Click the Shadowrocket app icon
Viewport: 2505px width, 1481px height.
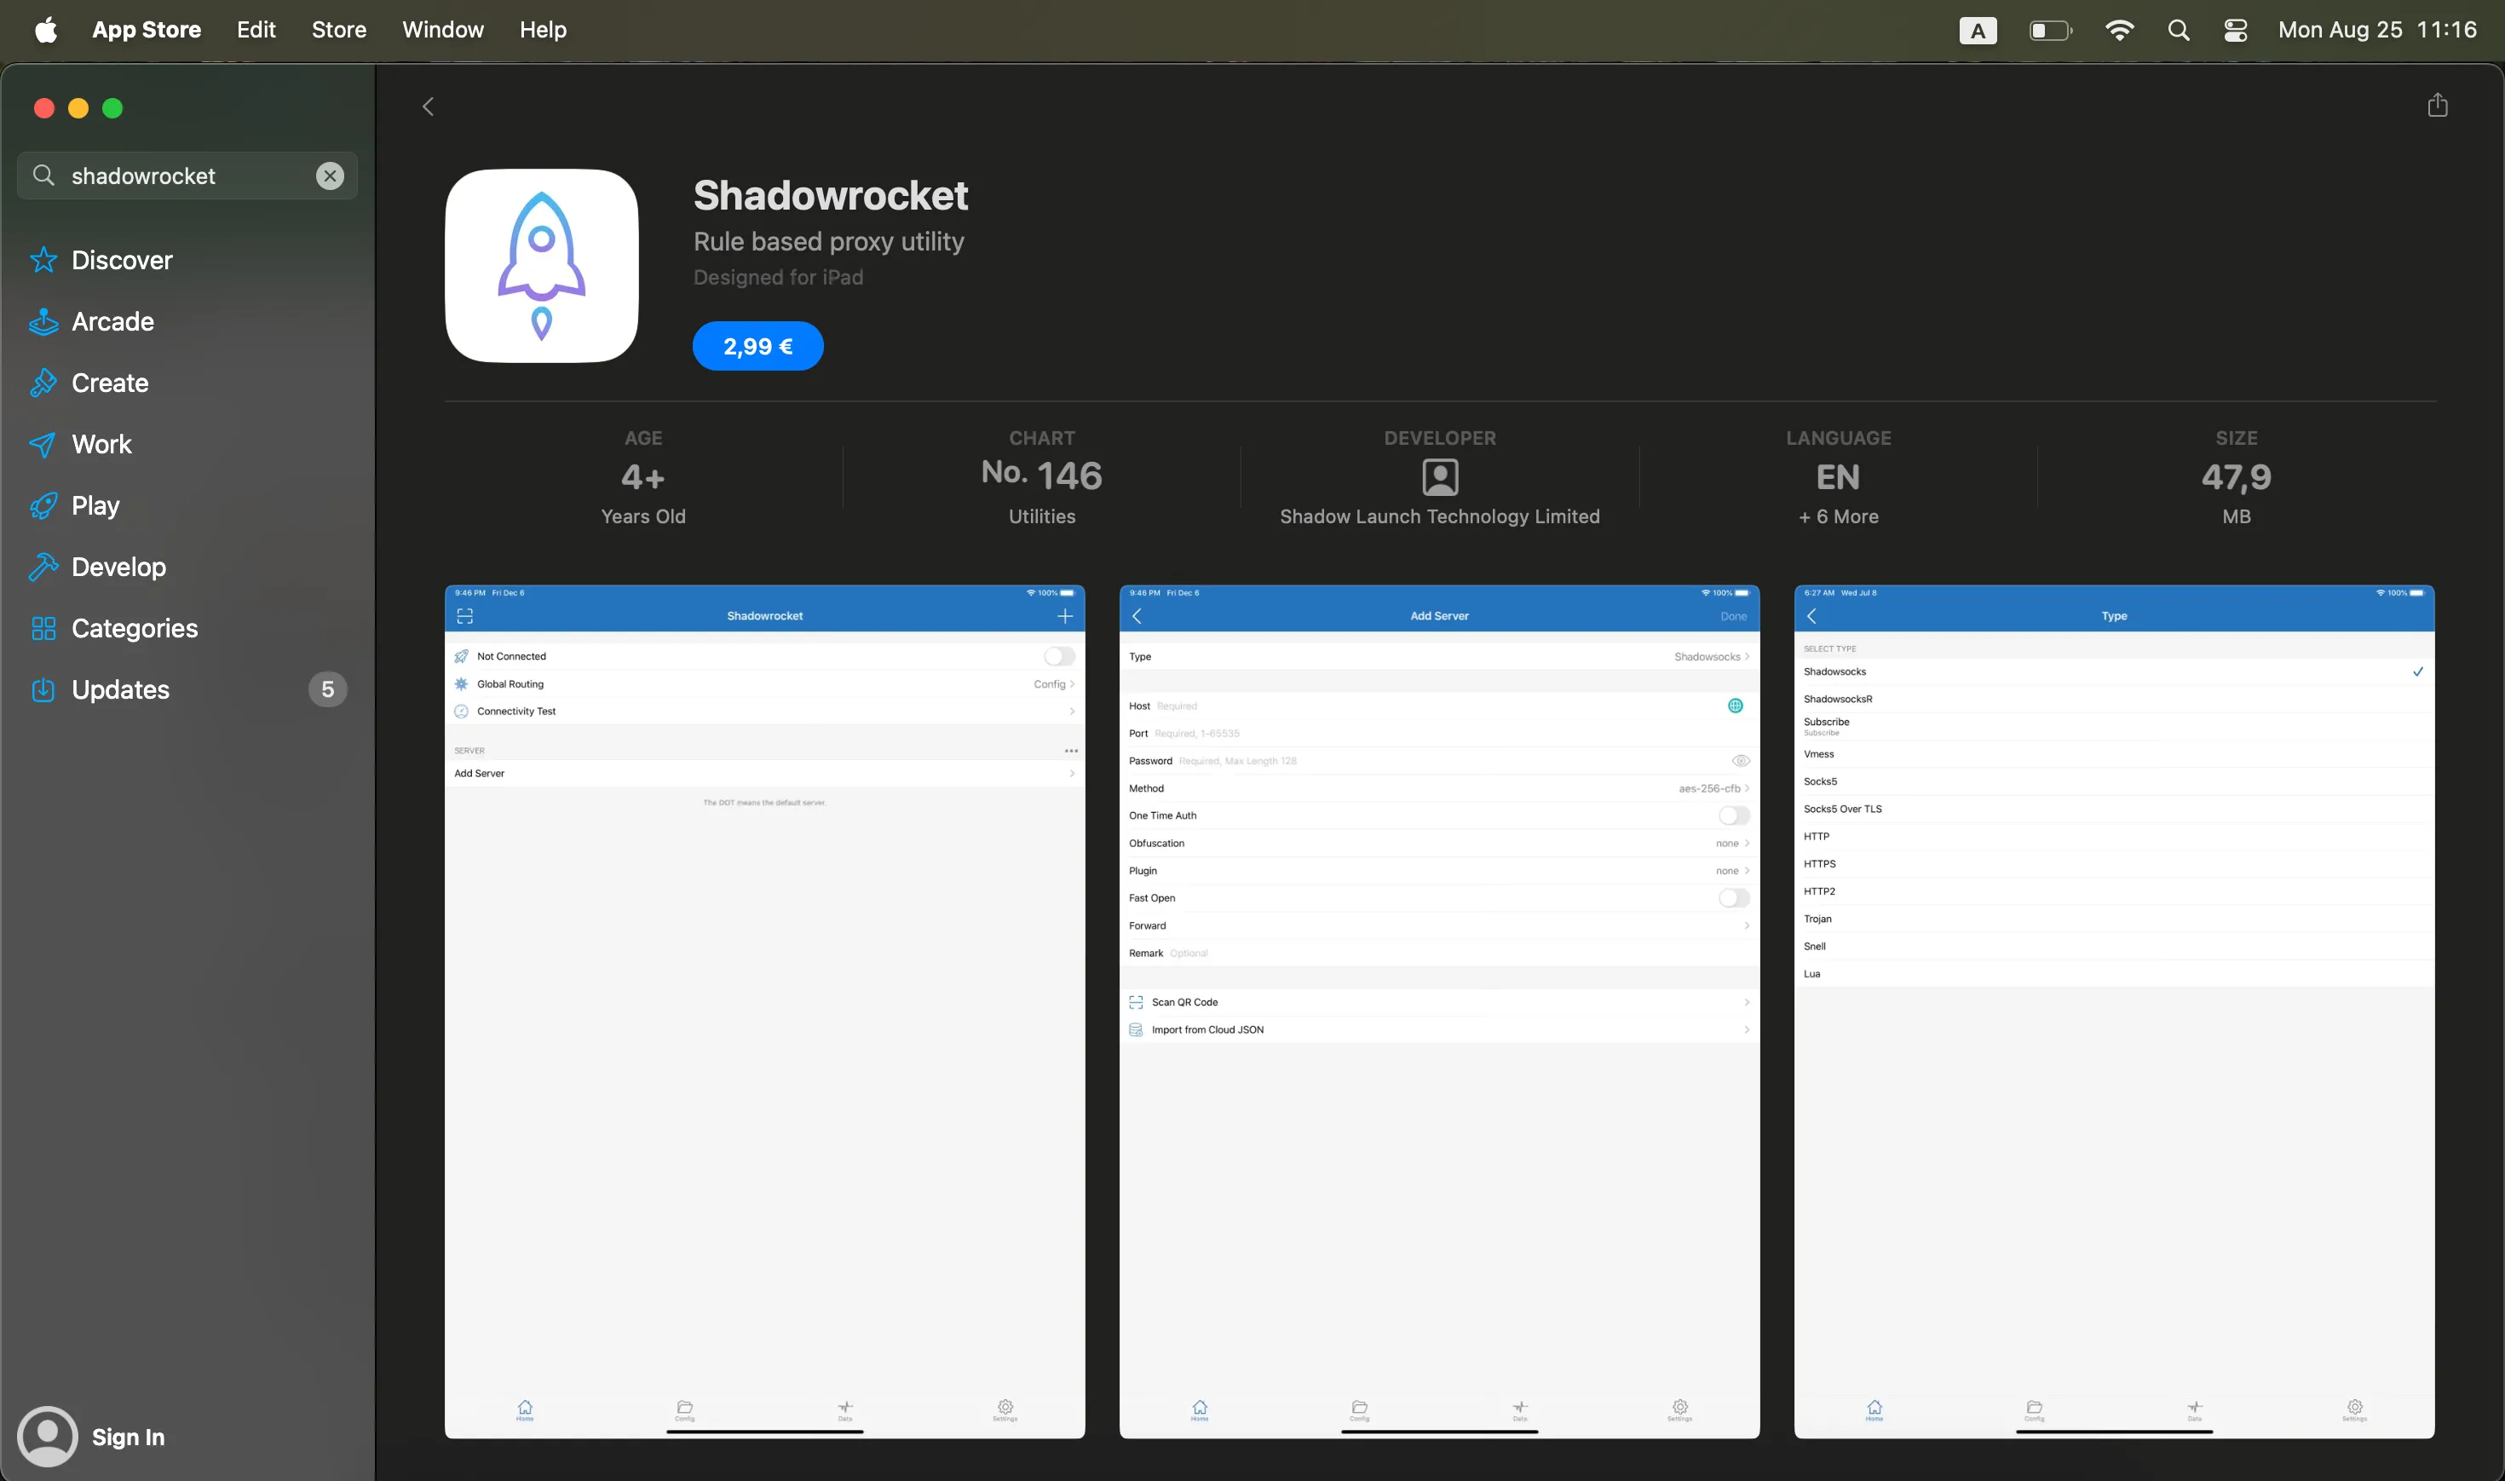(x=541, y=266)
